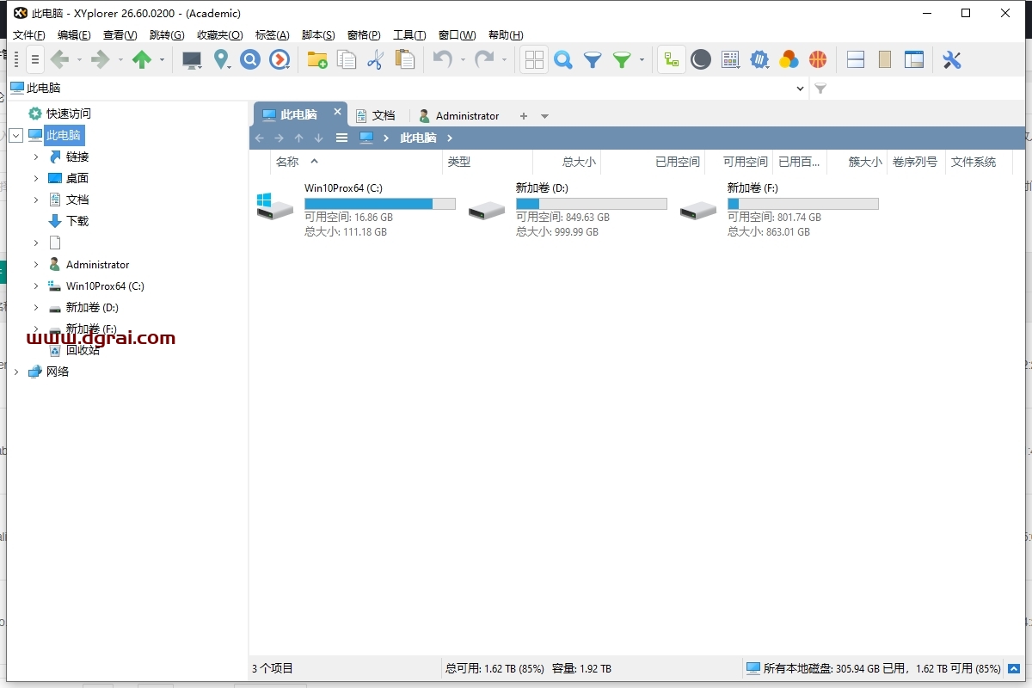Click the colored circles color filters icon
This screenshot has width=1032, height=688.
pyautogui.click(x=789, y=60)
